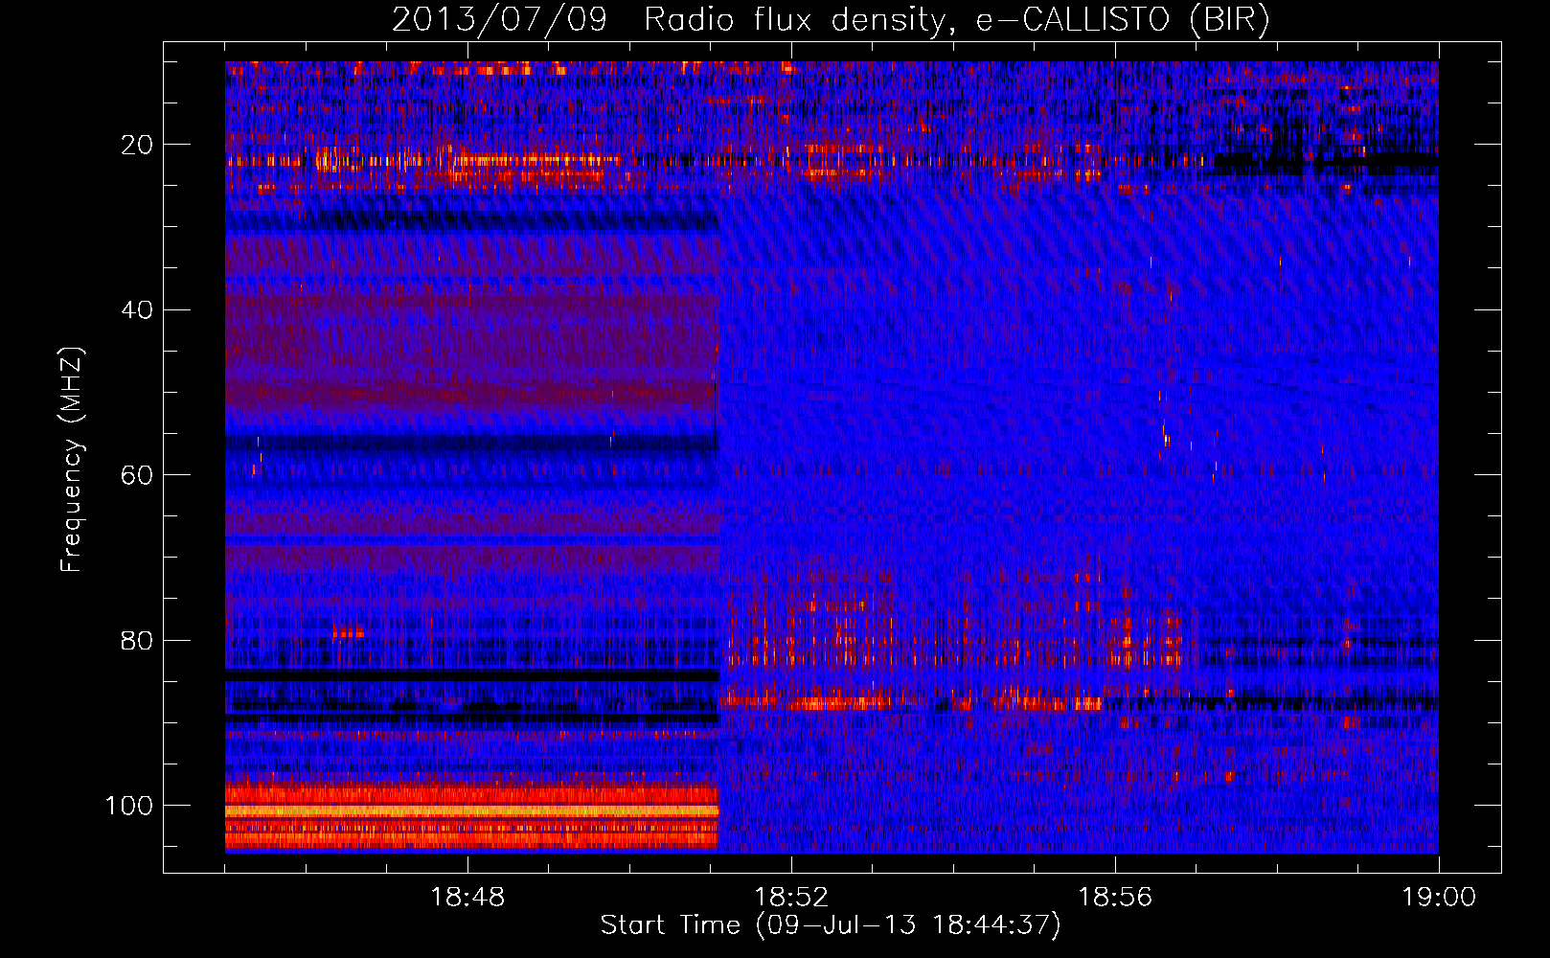The image size is (1550, 958).
Task: Click the plot title '2013/07/09 Radio flux density, e-CALLISTO (BIR)'
Action: click(830, 20)
